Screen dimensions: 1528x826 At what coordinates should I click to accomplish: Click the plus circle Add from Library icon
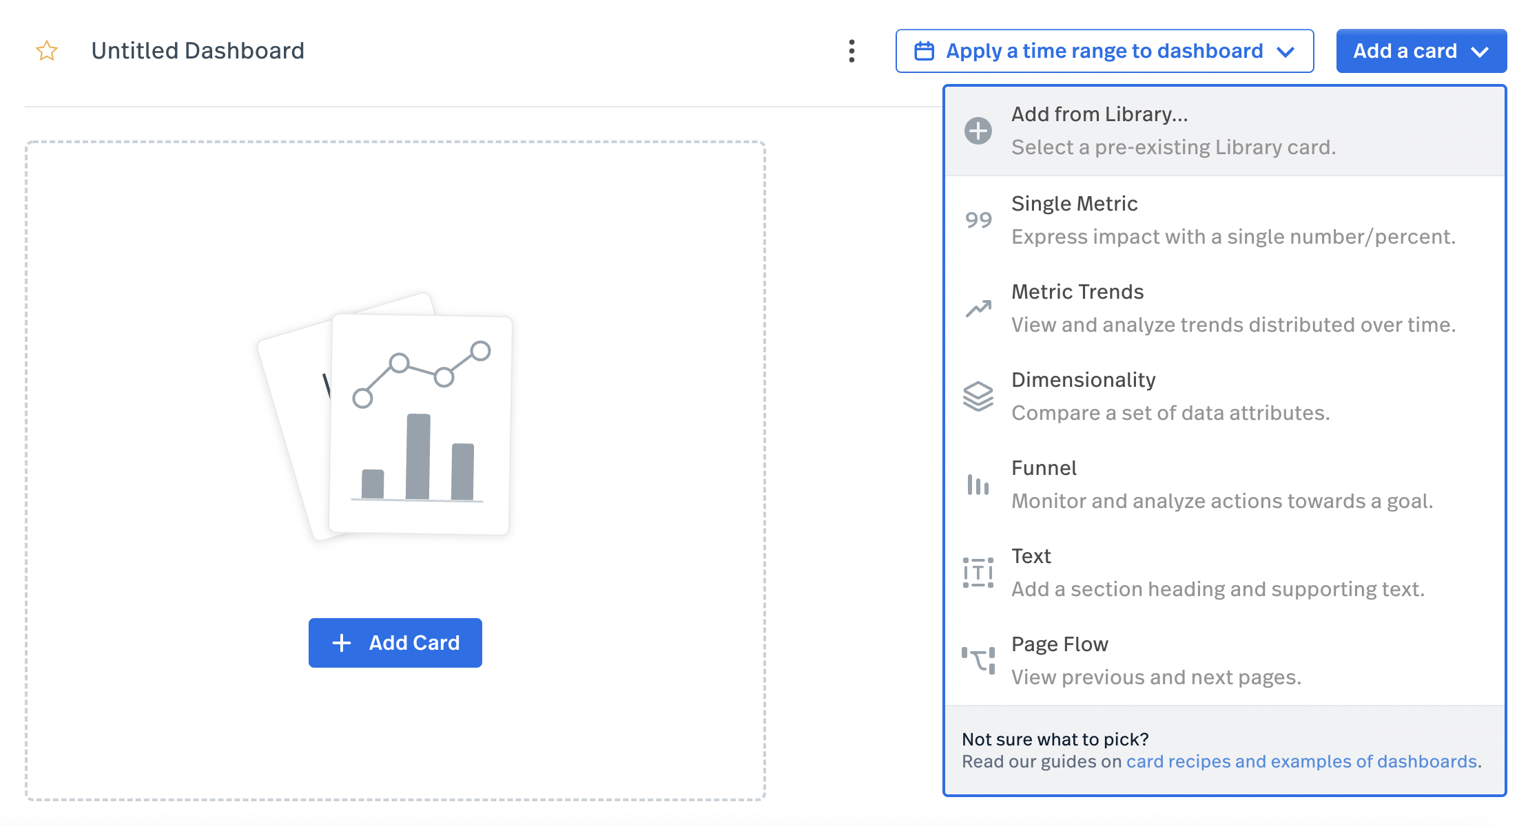[x=978, y=131]
